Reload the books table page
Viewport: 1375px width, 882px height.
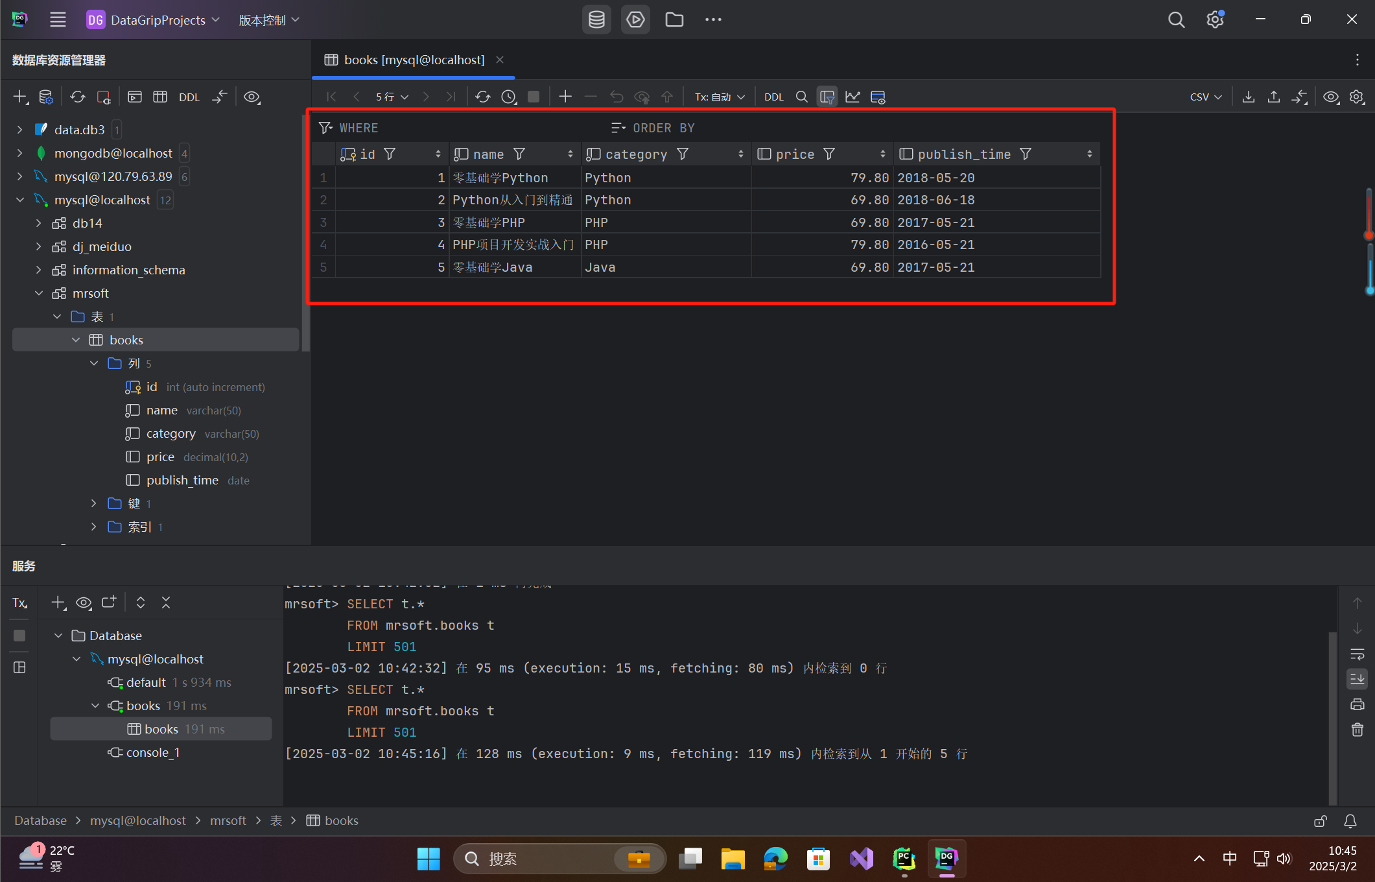(483, 97)
